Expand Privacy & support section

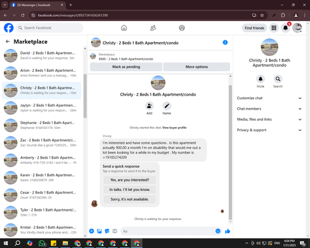(269, 130)
